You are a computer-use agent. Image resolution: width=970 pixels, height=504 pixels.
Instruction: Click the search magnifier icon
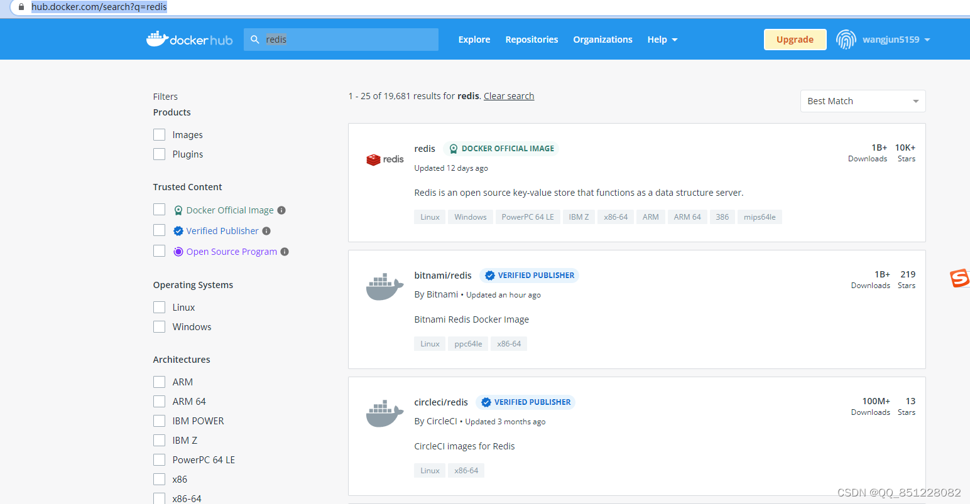click(x=255, y=40)
